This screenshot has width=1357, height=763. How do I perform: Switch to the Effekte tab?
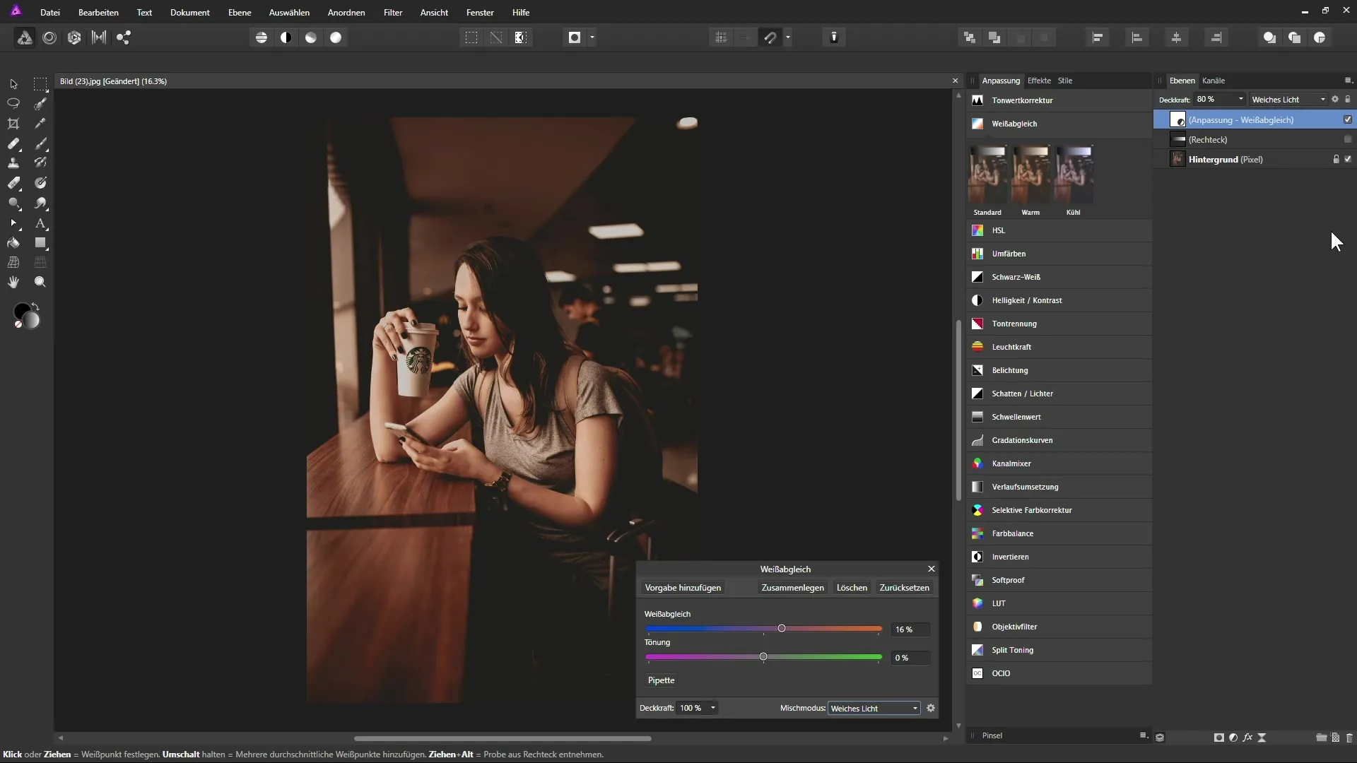[1039, 81]
